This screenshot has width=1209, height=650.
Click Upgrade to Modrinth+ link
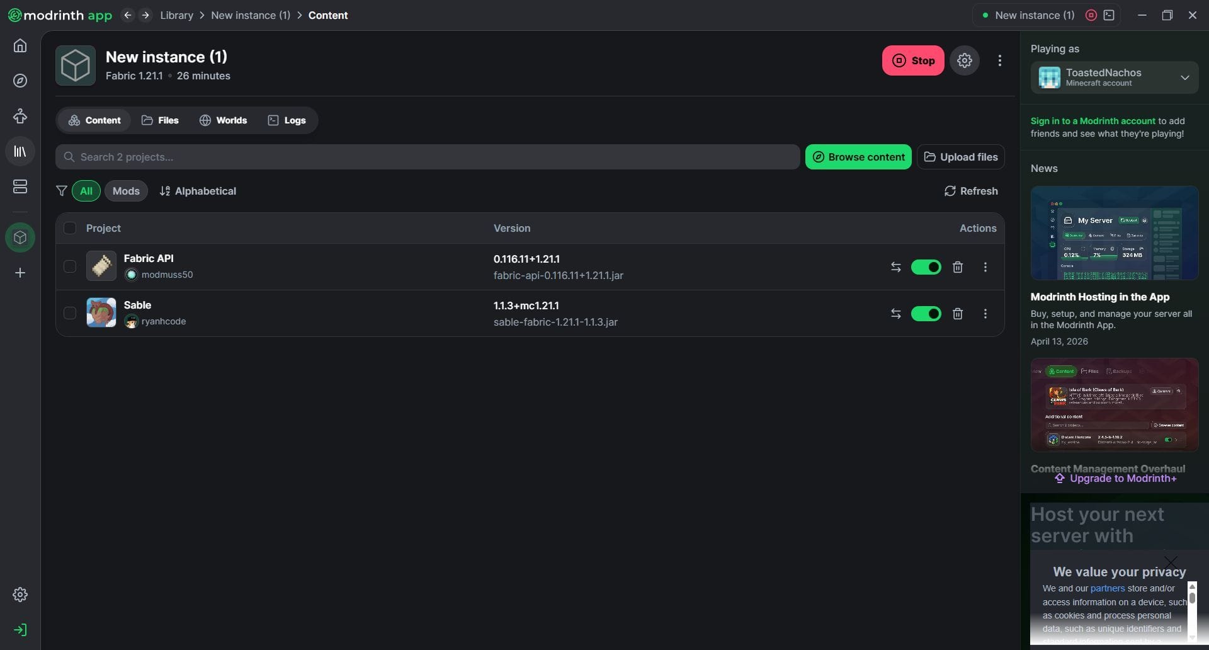coord(1115,479)
